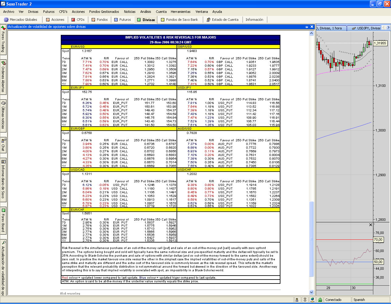
Task: Open the Forex Board side panel
Action: pyautogui.click(x=3, y=220)
